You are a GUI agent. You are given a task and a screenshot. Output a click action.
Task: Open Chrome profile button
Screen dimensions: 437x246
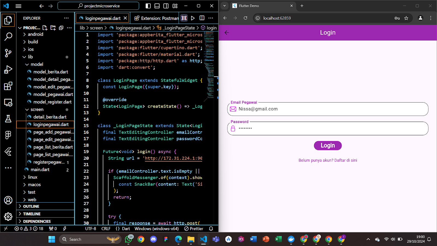point(420,18)
